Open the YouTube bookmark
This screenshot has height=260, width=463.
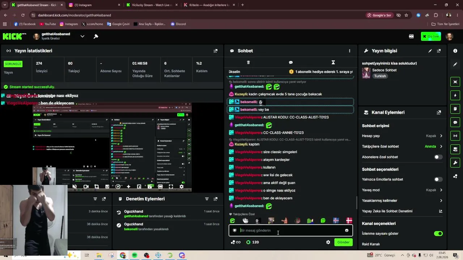coord(48,24)
